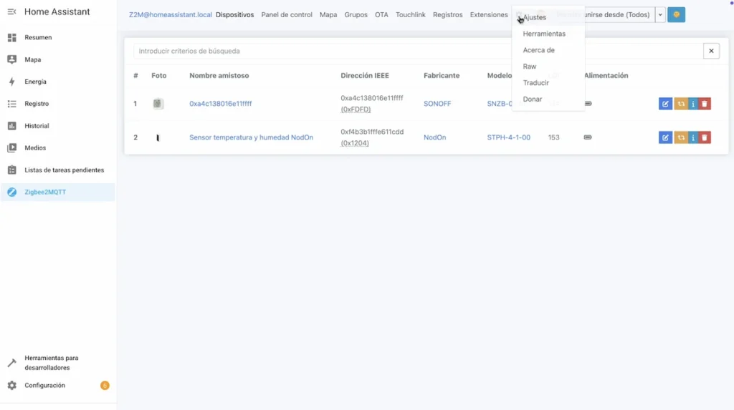Viewport: 734px width, 410px height.
Task: Open Historial chart in sidebar
Action: tap(37, 126)
